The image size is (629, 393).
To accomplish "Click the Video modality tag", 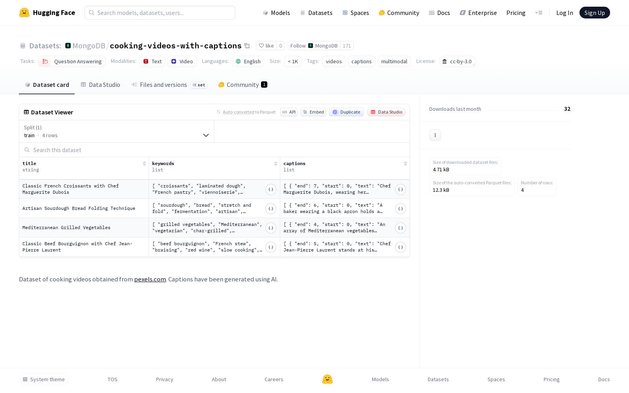I will pos(182,61).
